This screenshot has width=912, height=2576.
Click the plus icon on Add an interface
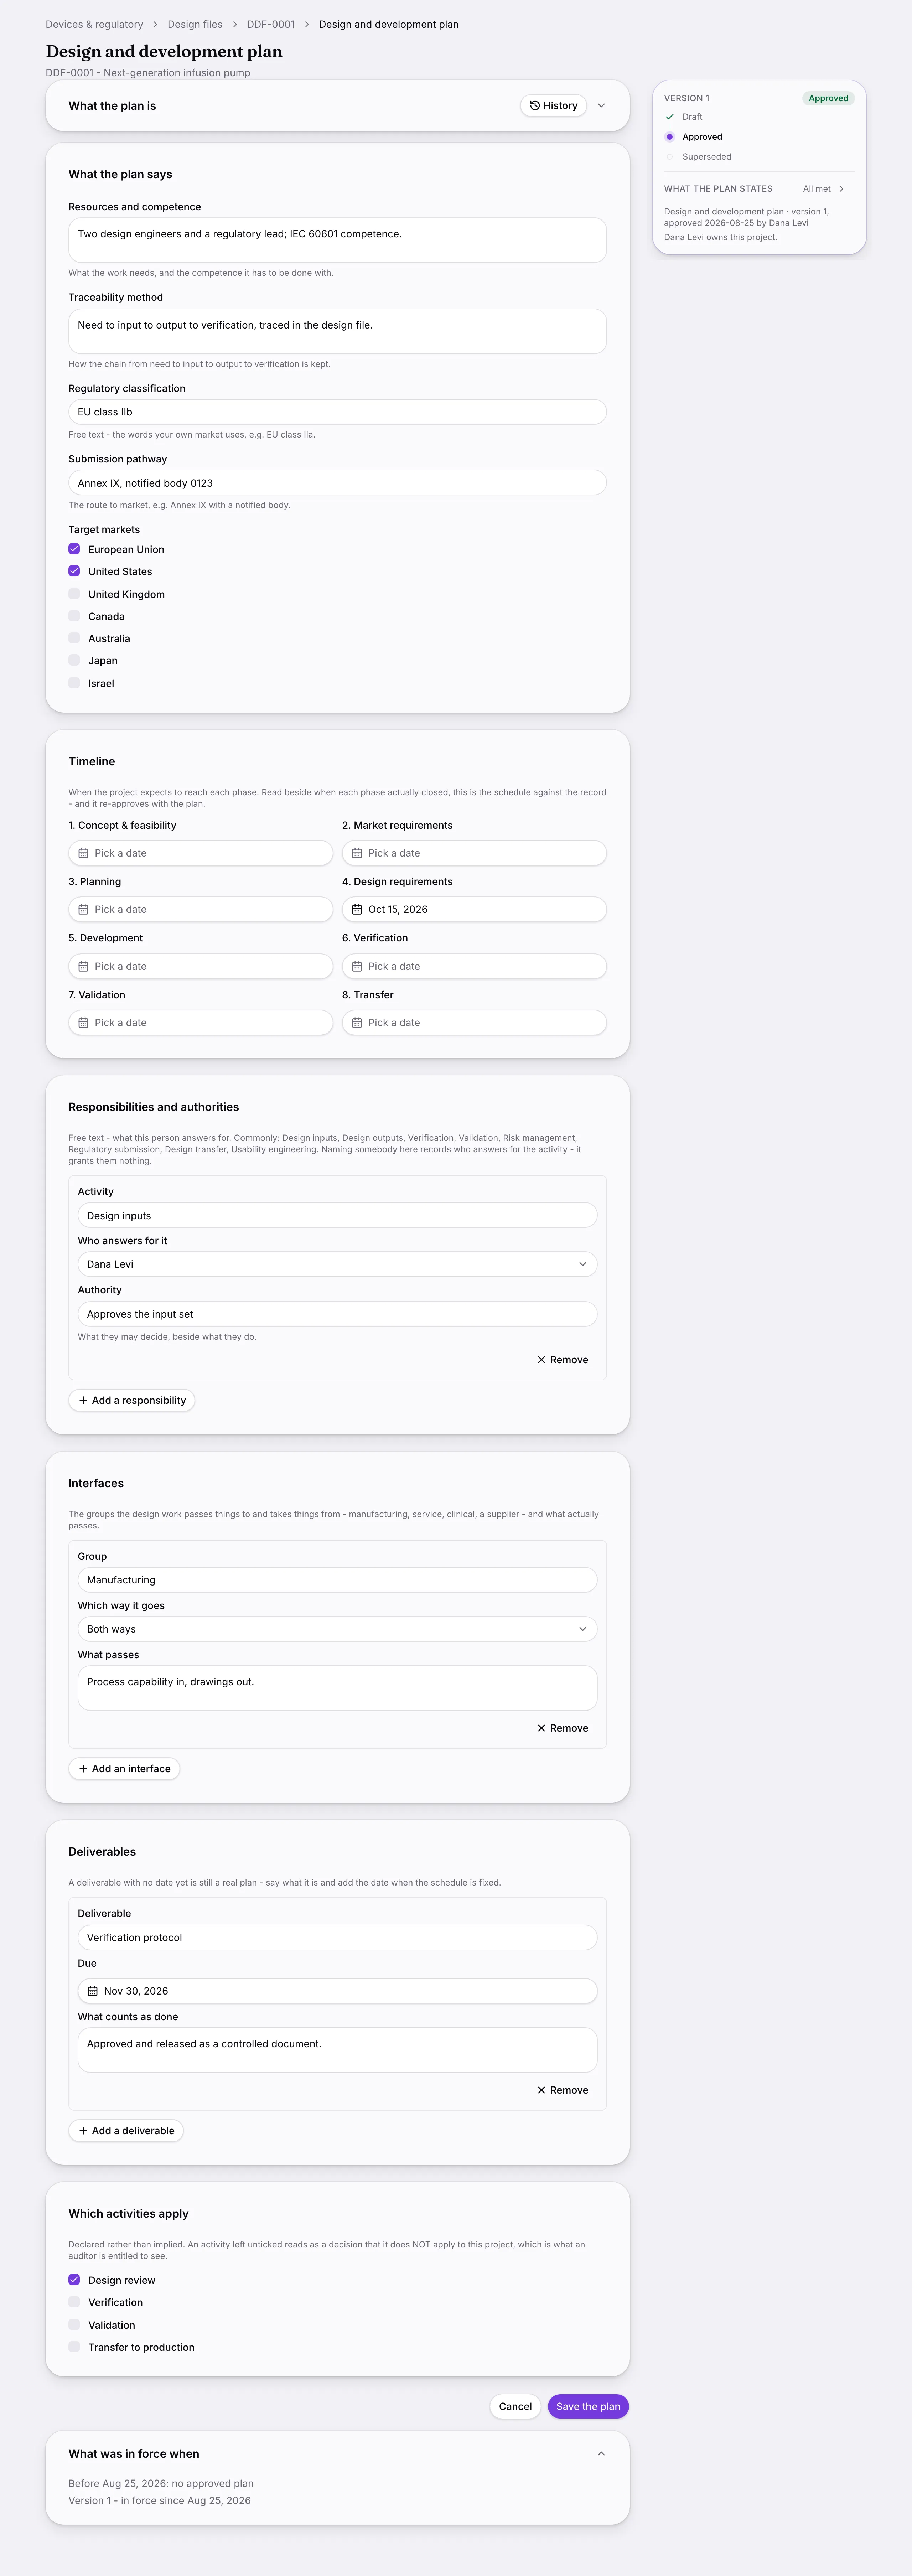[83, 1769]
